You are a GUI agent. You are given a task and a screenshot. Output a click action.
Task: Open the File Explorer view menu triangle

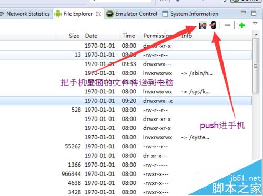(255, 23)
